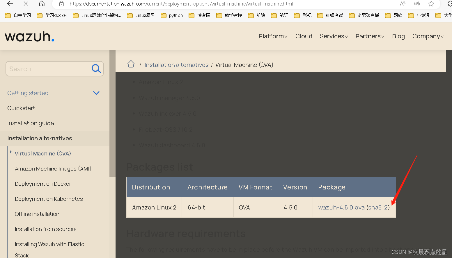Viewport: 452px width, 258px height.
Task: Open the sha512 checksum link
Action: click(x=378, y=207)
